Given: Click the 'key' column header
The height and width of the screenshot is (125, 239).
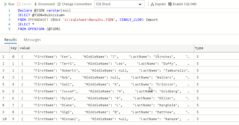Looking at the screenshot, I should pyautogui.click(x=14, y=48).
